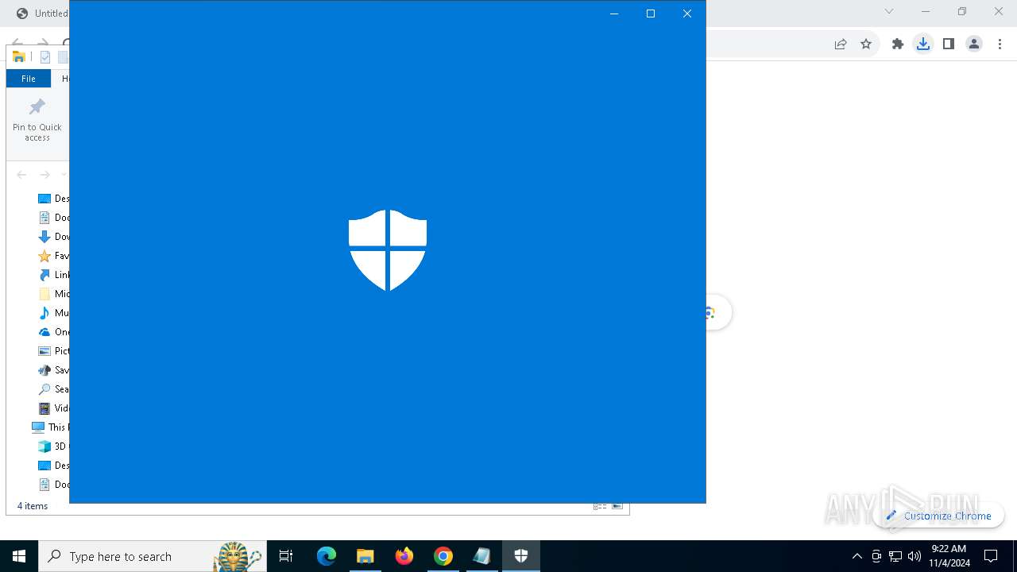
Task: Maximize the Windows Security window
Action: (651, 14)
